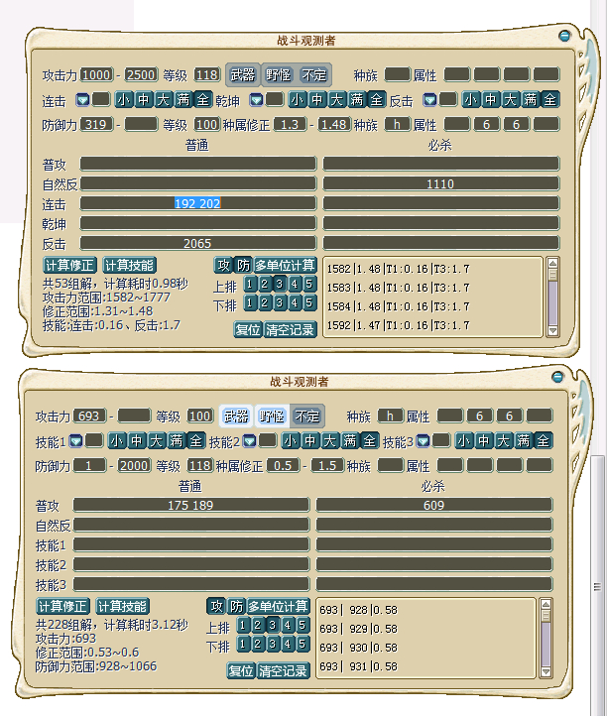Image resolution: width=607 pixels, height=716 pixels.
Task: Click 多单位计算 in the upper window
Action: [285, 265]
